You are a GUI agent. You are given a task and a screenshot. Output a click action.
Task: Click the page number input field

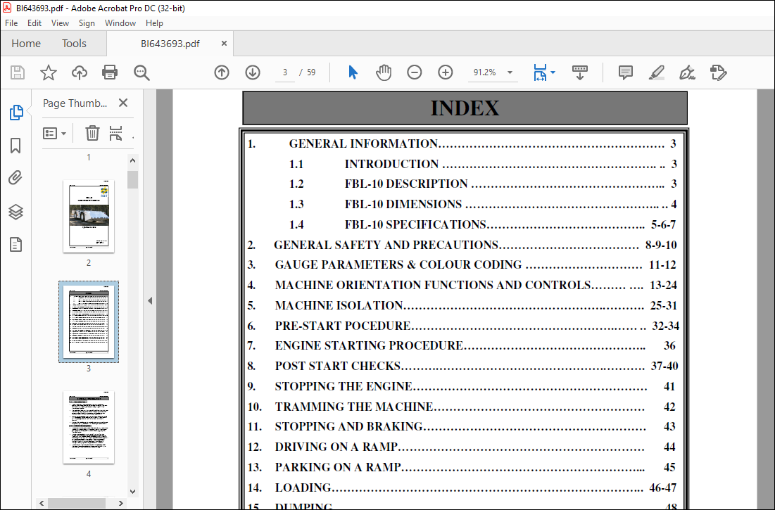[x=284, y=72]
